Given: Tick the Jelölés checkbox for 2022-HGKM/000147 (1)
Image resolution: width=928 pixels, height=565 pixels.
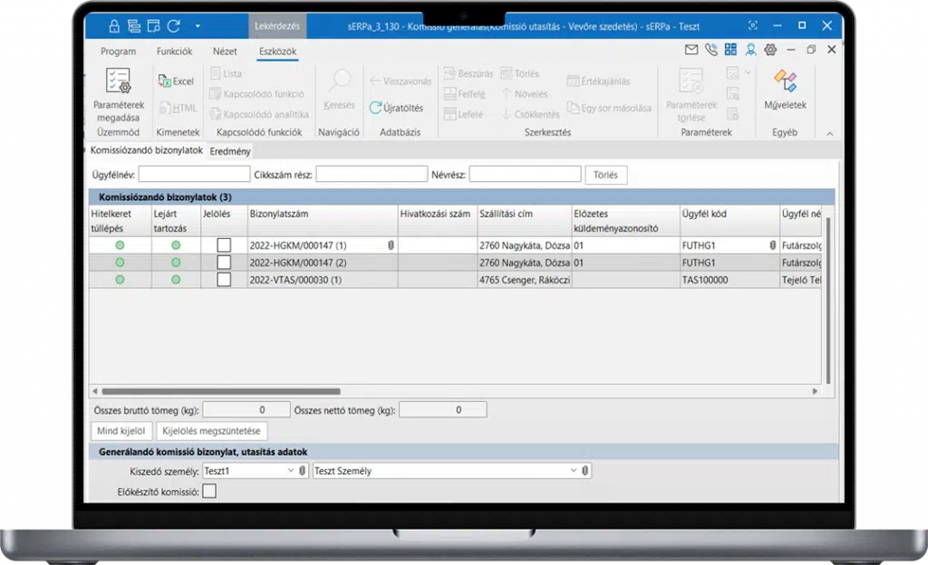Looking at the screenshot, I should pos(224,245).
